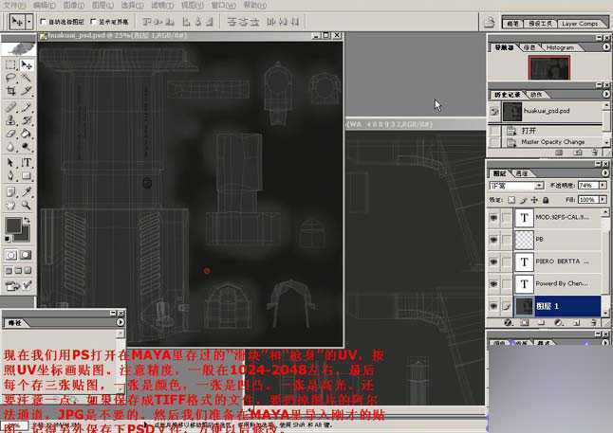This screenshot has height=433, width=613.
Task: Select the Lasso tool
Action: (11, 78)
